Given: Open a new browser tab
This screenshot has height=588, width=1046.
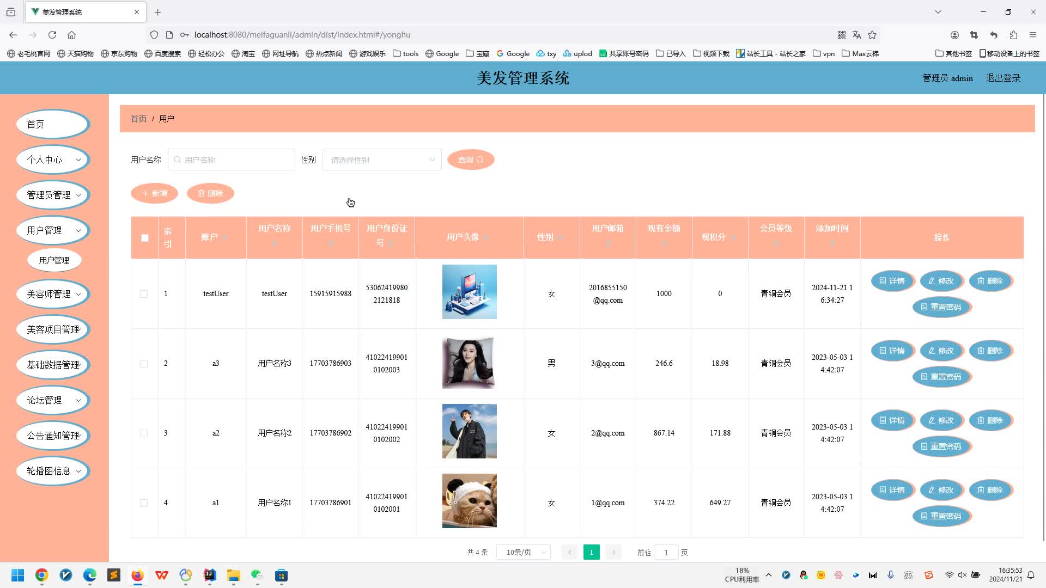Looking at the screenshot, I should coord(158,12).
